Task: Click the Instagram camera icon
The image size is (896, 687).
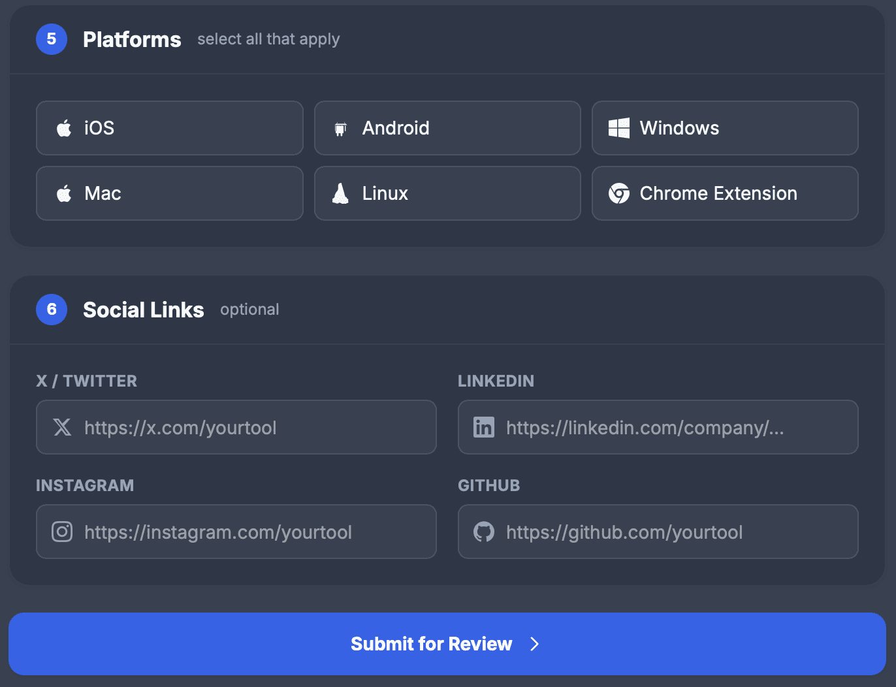Action: pos(62,532)
